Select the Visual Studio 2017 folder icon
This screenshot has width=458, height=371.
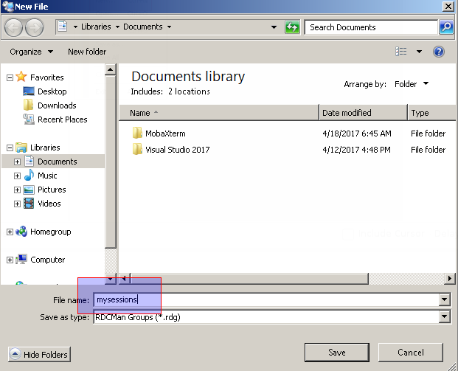137,149
